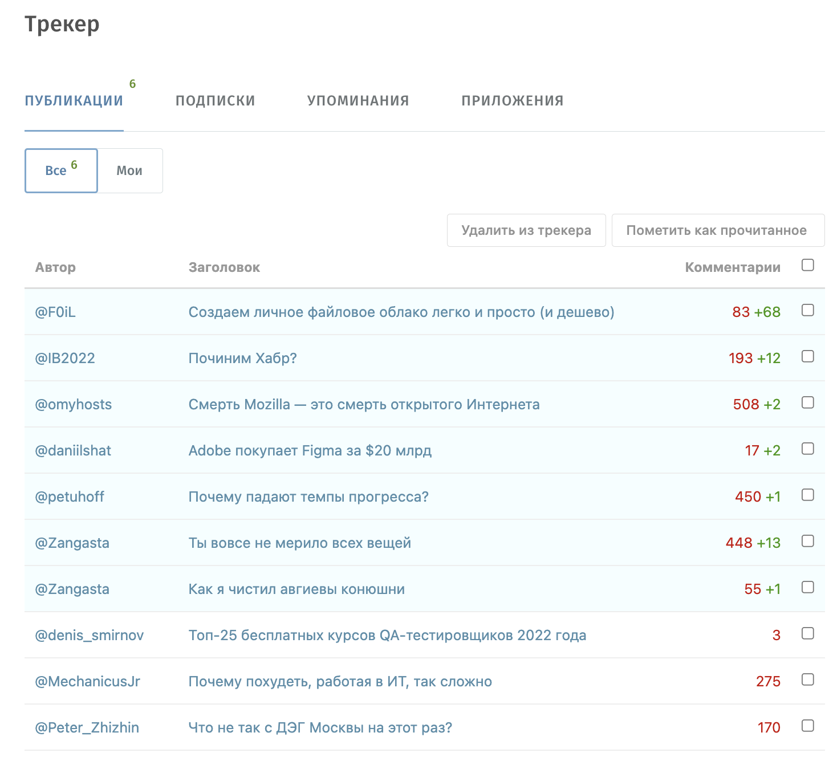
Task: Click the Автор column header
Action: 55,267
